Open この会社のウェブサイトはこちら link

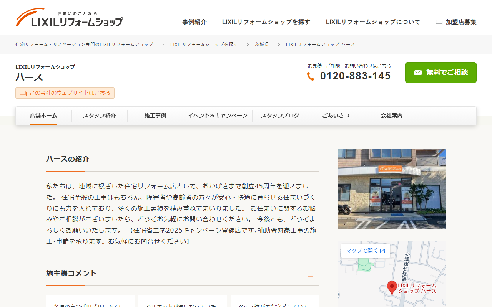(65, 93)
